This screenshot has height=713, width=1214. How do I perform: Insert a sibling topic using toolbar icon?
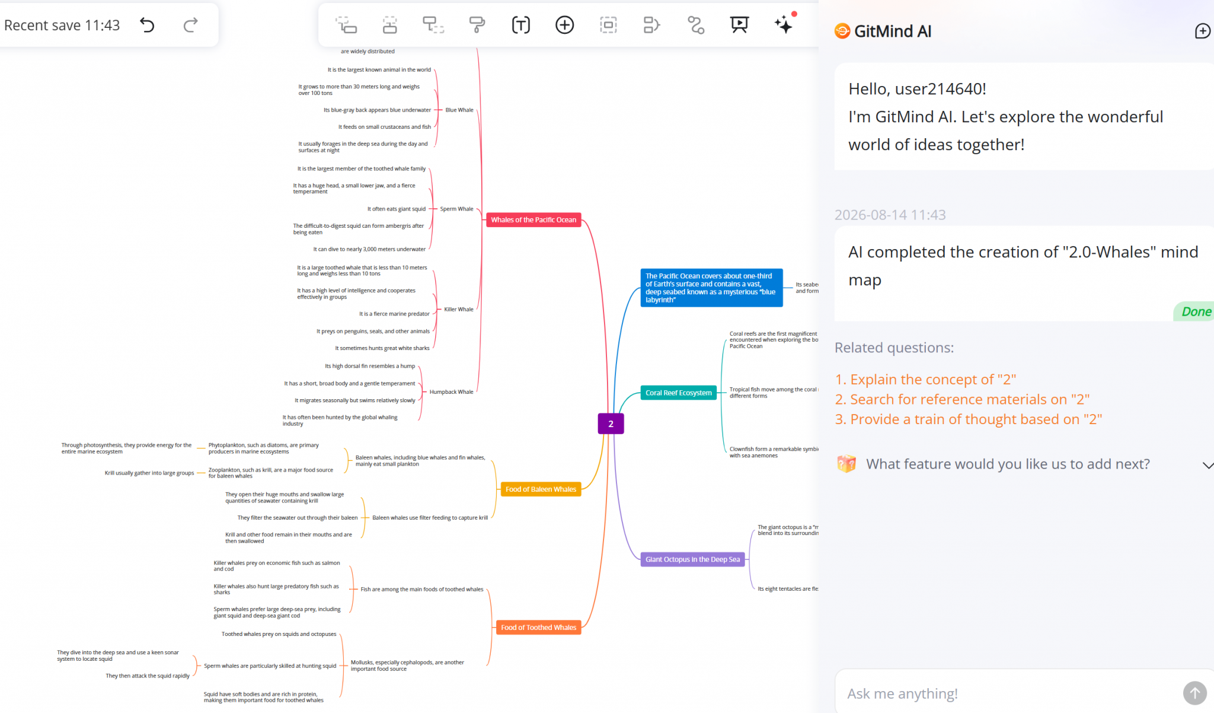tap(390, 25)
